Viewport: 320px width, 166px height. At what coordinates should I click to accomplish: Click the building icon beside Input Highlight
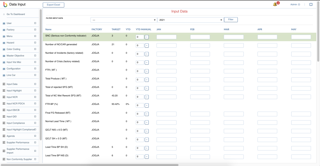pos(4,90)
